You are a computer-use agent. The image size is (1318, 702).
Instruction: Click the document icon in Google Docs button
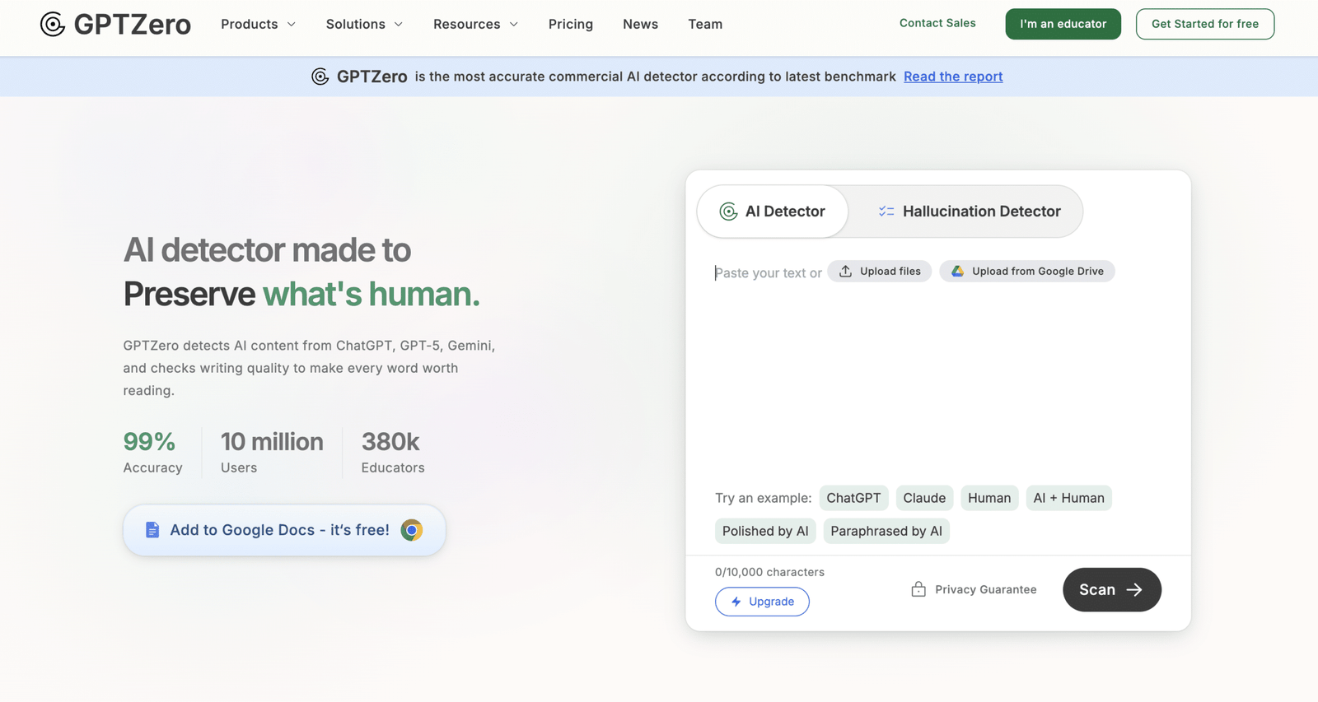(x=152, y=530)
